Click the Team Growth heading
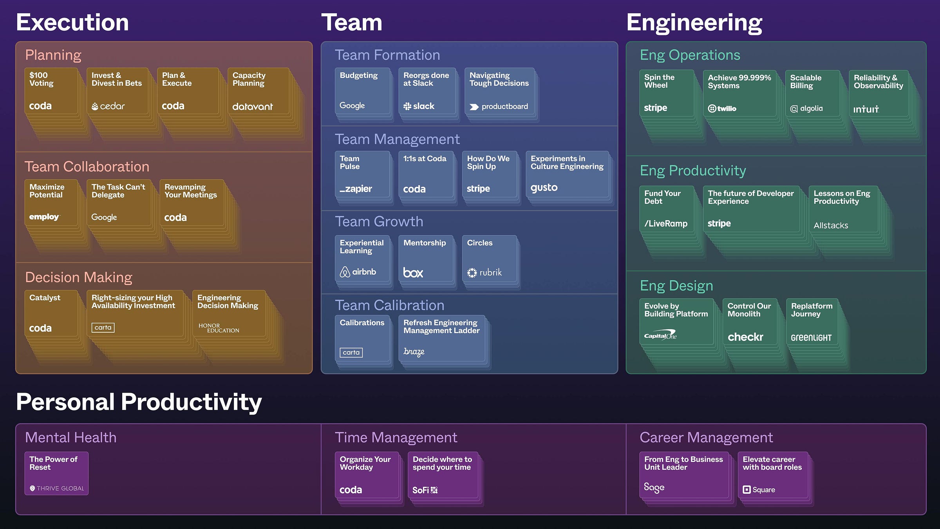The width and height of the screenshot is (940, 529). (x=379, y=221)
